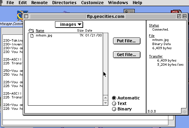Click the Connected. status text

[160, 30]
